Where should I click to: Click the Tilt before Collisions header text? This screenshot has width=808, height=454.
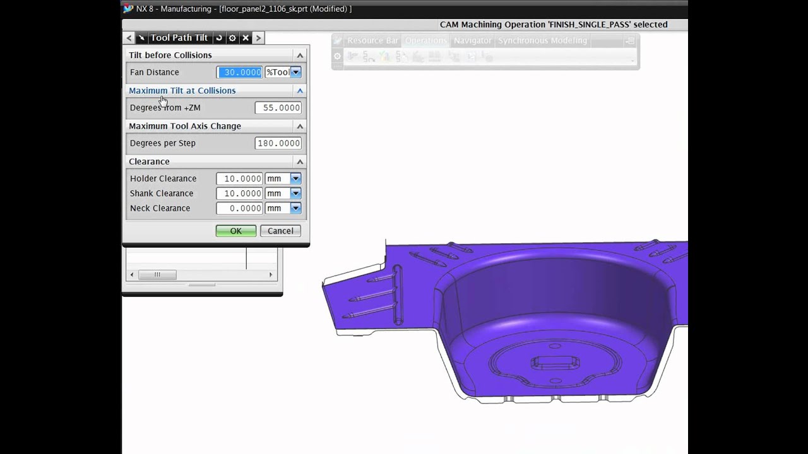tap(170, 55)
